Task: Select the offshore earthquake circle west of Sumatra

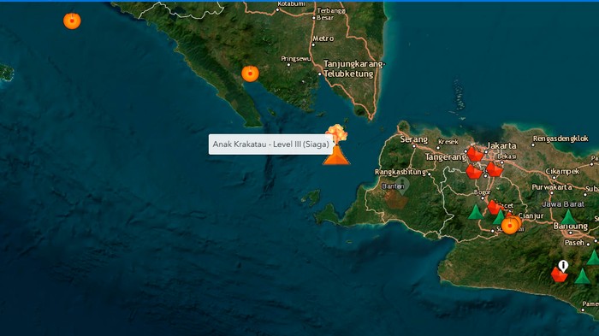Action: point(72,21)
